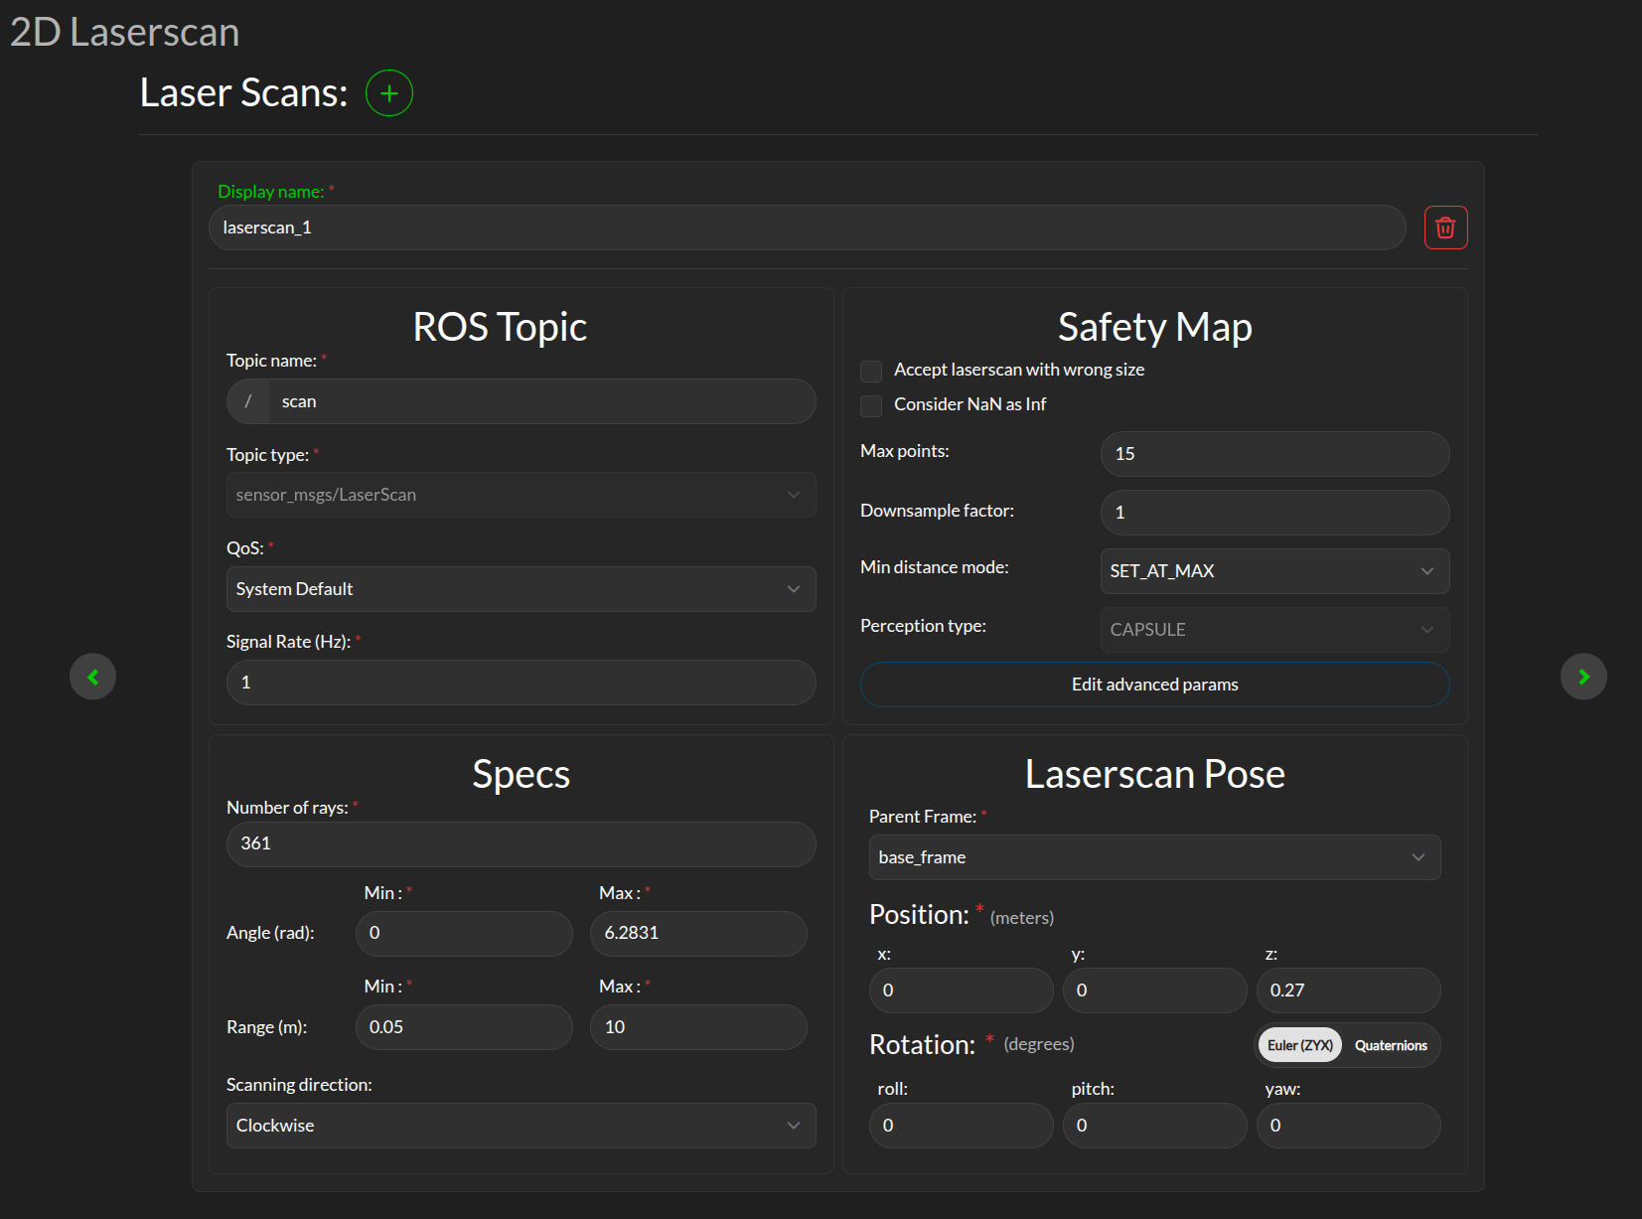Open Parent Frame base_frame dropdown

pos(1154,857)
